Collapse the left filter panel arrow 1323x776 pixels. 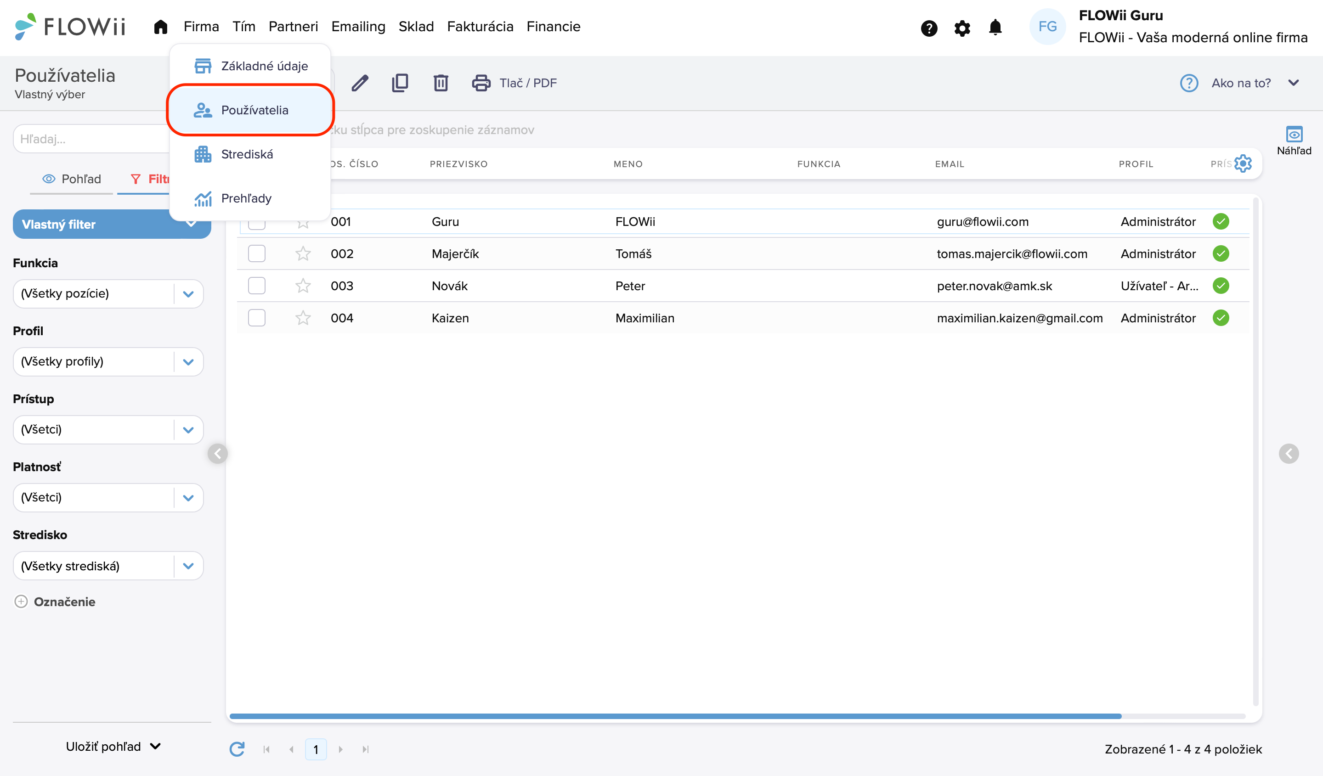point(217,453)
